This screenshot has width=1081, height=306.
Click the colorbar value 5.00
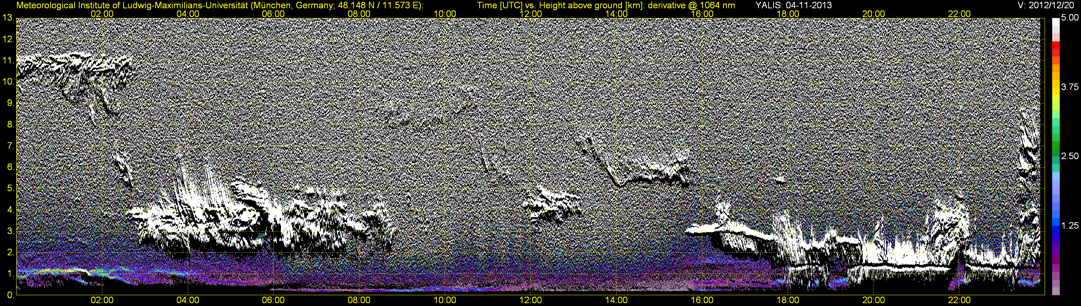[x=1070, y=18]
